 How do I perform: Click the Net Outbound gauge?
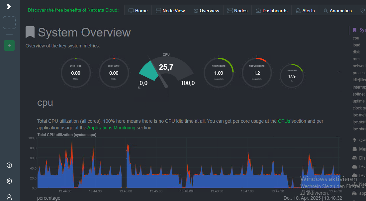coord(256,73)
